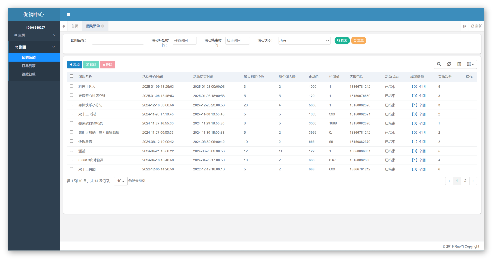Open the 活动状态 dropdown showing 所有
The image size is (494, 261).
[x=304, y=41]
